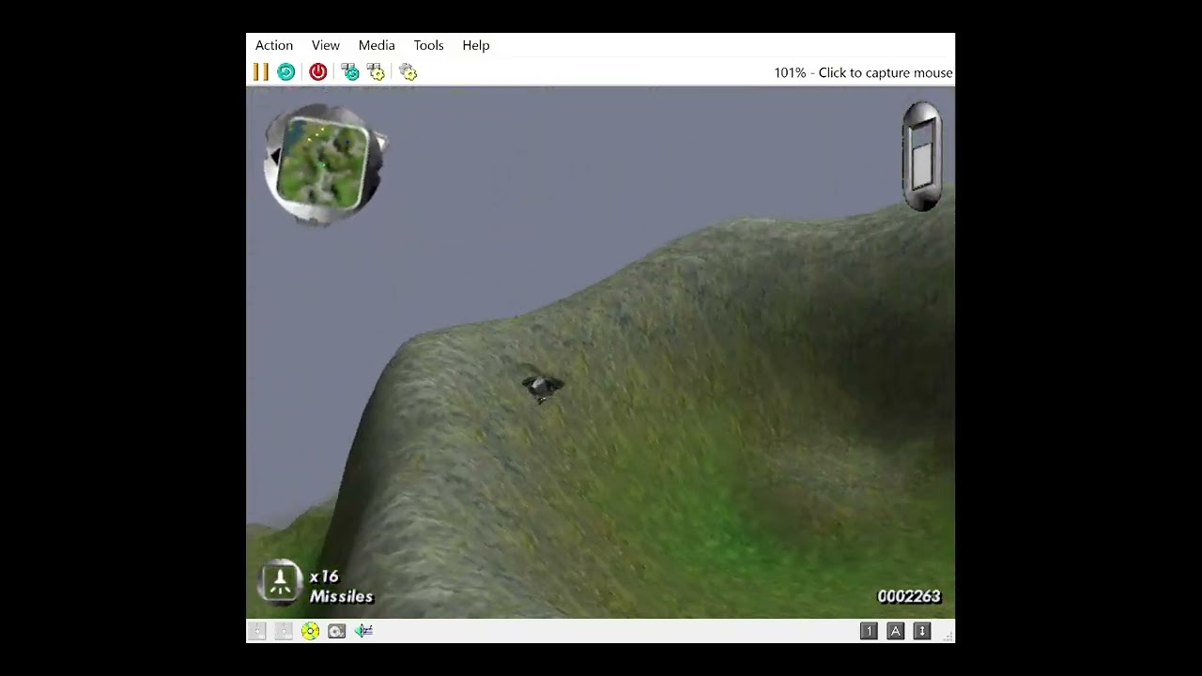Toggle the Caps Lock indicator
This screenshot has width=1202, height=676.
click(x=896, y=631)
